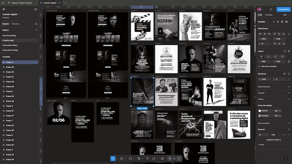Select the Pen tool

pos(139,159)
